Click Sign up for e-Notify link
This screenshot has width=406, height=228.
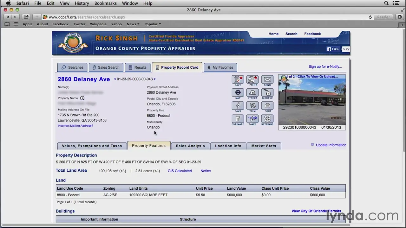pos(325,66)
